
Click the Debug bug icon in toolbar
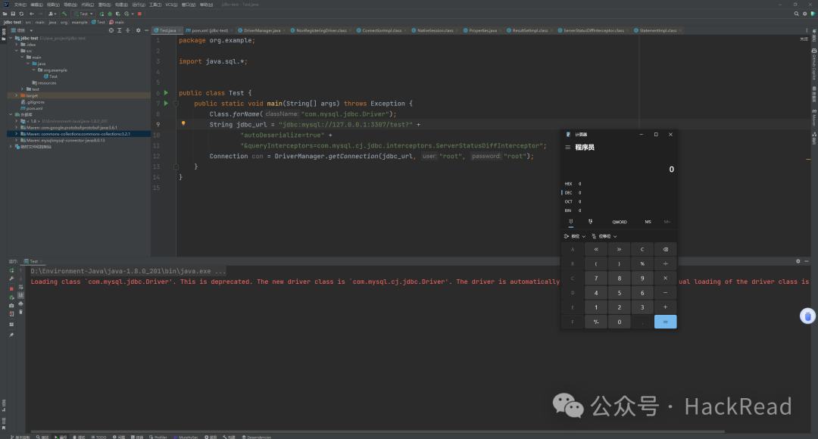(x=110, y=14)
